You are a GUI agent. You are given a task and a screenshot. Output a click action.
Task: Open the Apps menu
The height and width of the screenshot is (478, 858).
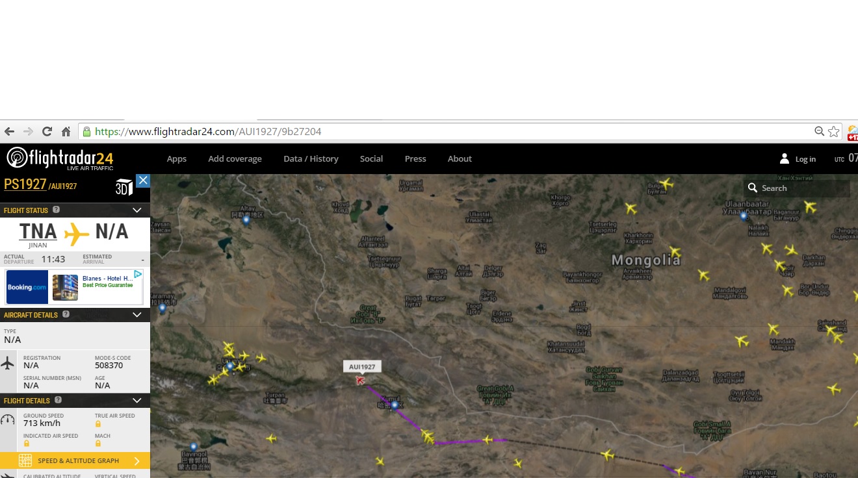pyautogui.click(x=176, y=158)
